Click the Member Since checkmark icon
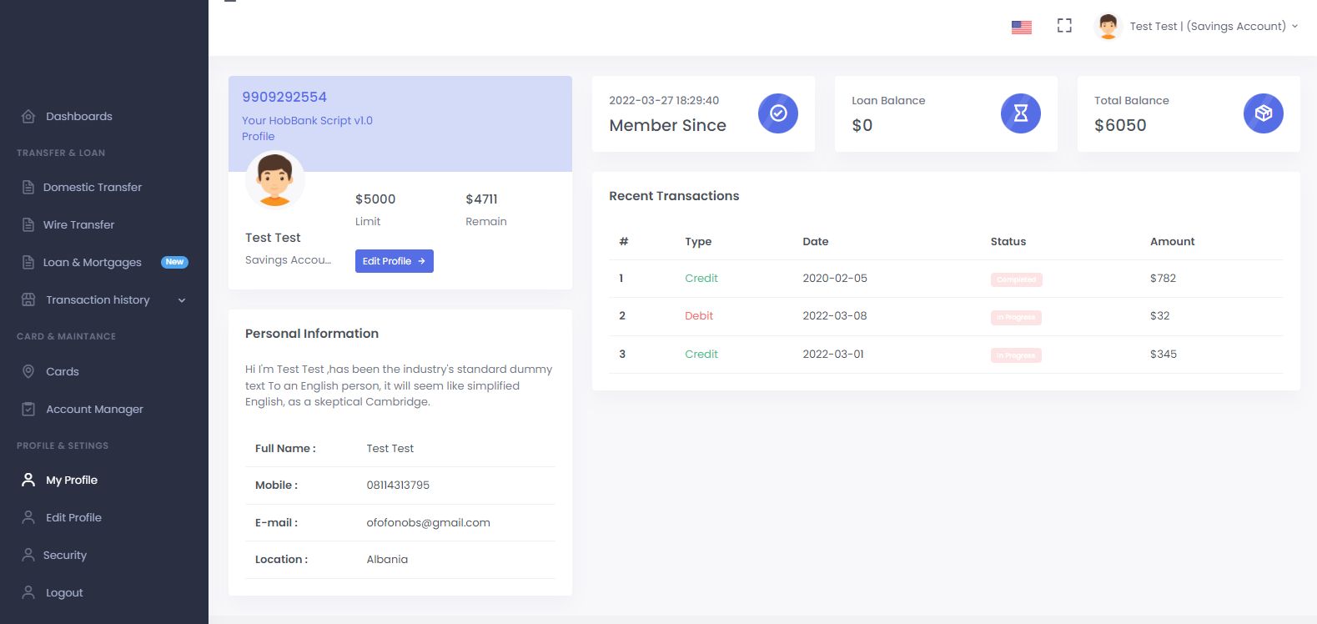 click(777, 113)
